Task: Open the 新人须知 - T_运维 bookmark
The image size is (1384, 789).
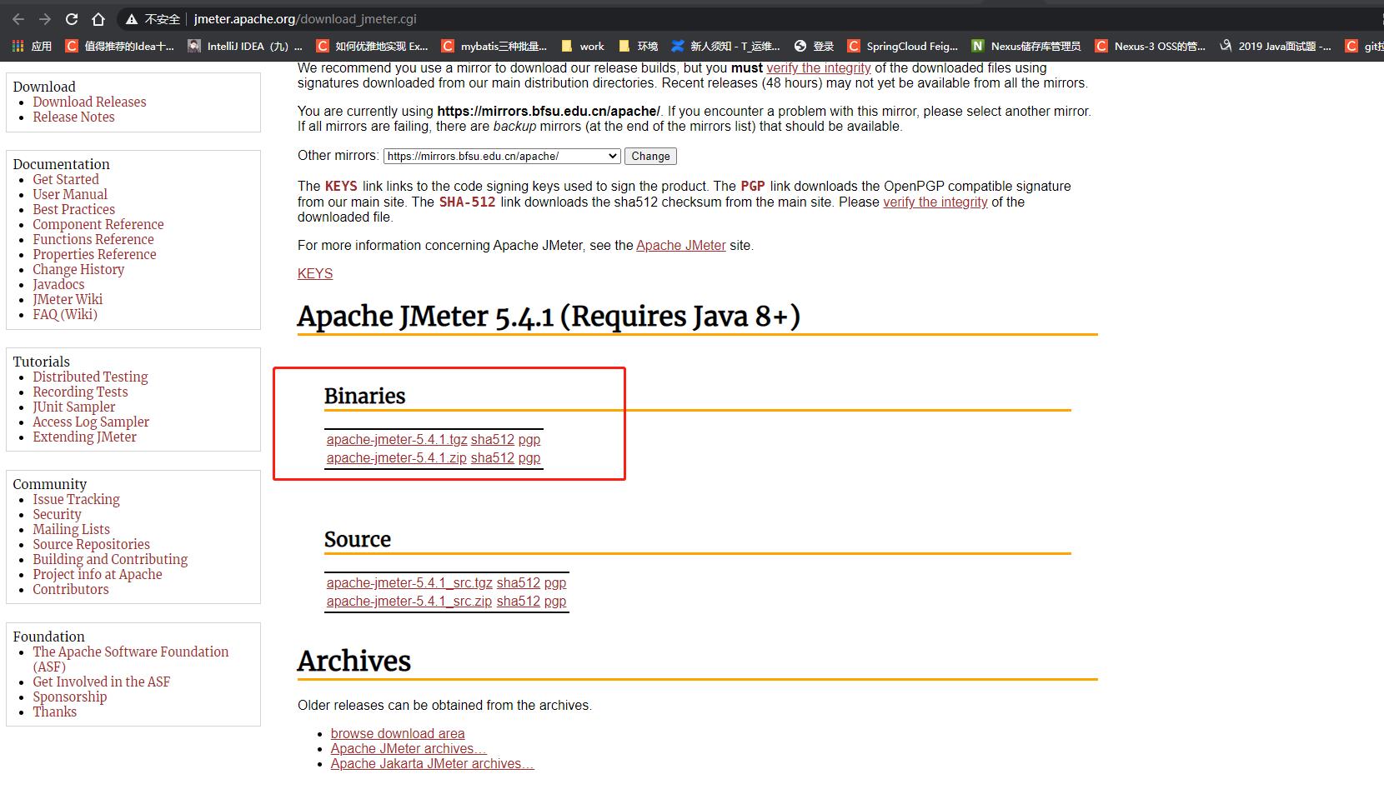Action: click(726, 46)
